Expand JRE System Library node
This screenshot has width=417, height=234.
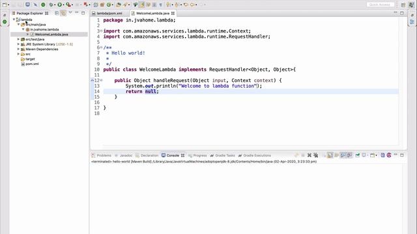[19, 44]
